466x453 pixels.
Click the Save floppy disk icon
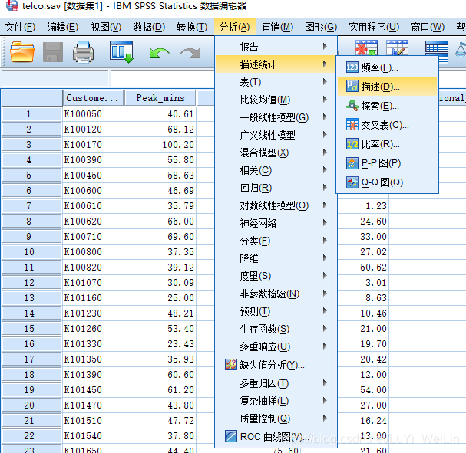pos(53,52)
